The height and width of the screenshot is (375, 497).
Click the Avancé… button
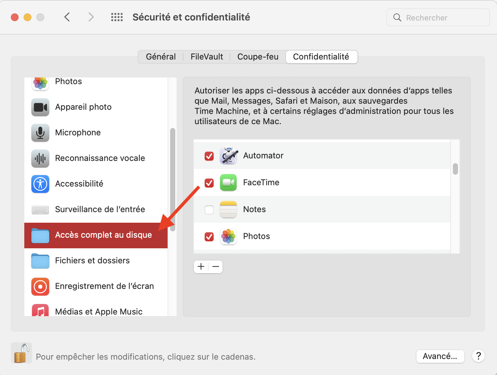click(440, 356)
